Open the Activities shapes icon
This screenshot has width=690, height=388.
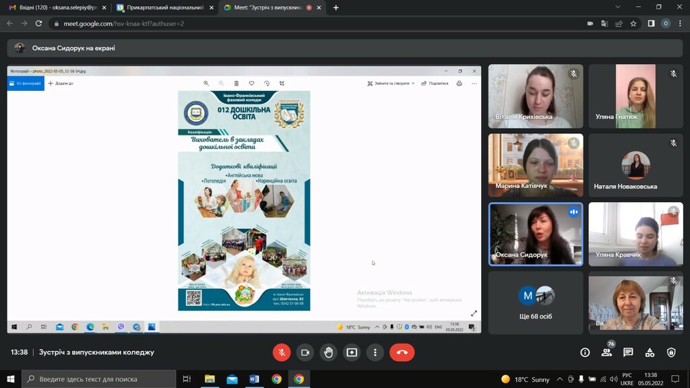point(650,352)
